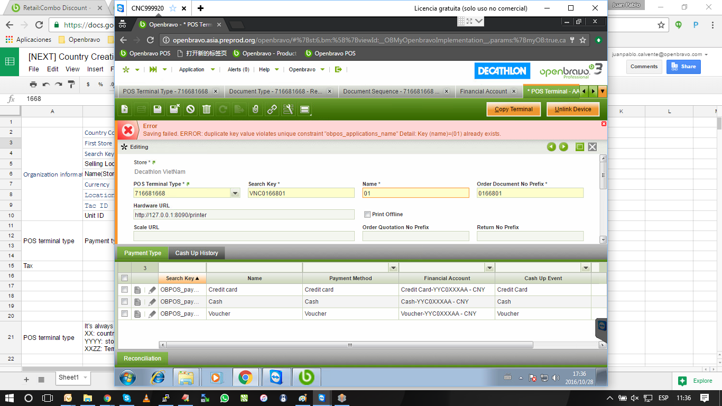Switch to Document Sequence - 716681668 tab

[x=396, y=91]
